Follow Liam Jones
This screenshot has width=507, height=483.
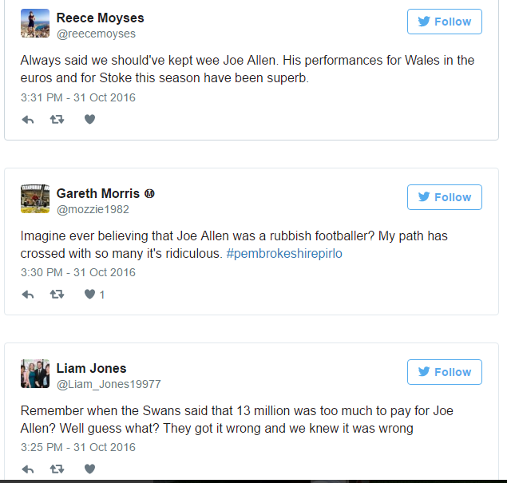tap(445, 372)
